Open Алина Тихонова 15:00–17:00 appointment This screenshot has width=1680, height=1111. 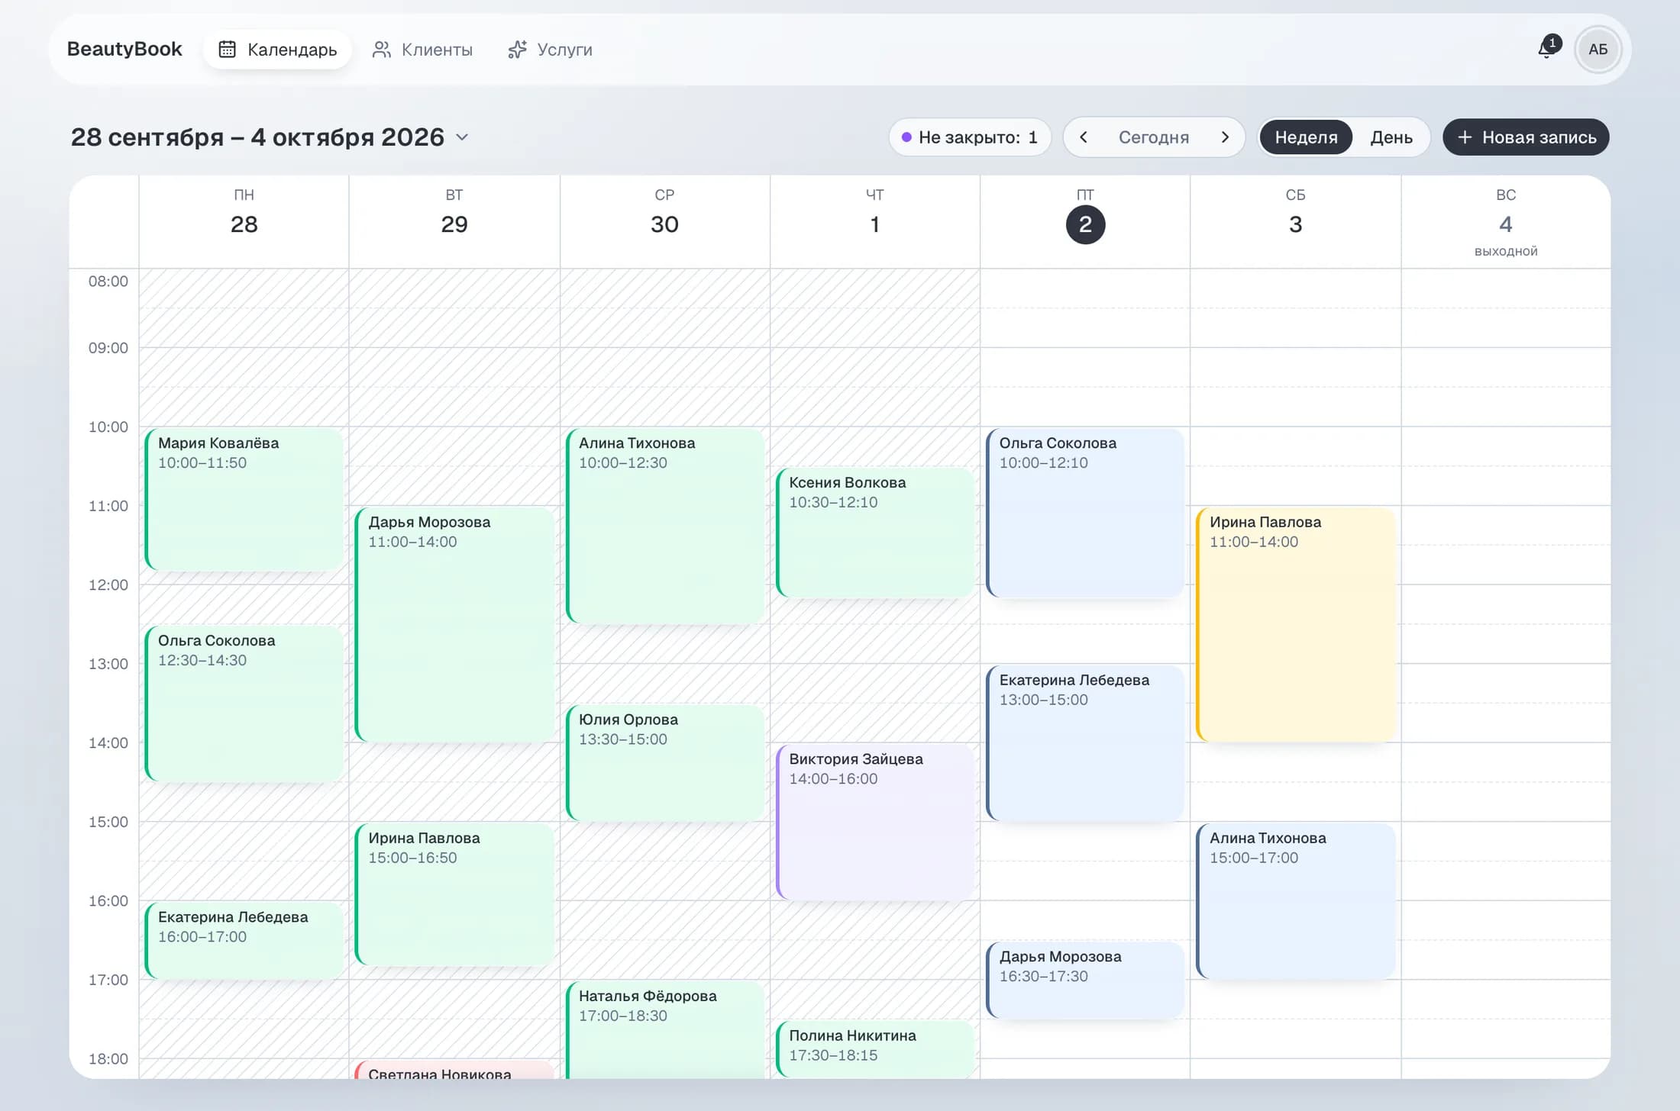[x=1296, y=901]
